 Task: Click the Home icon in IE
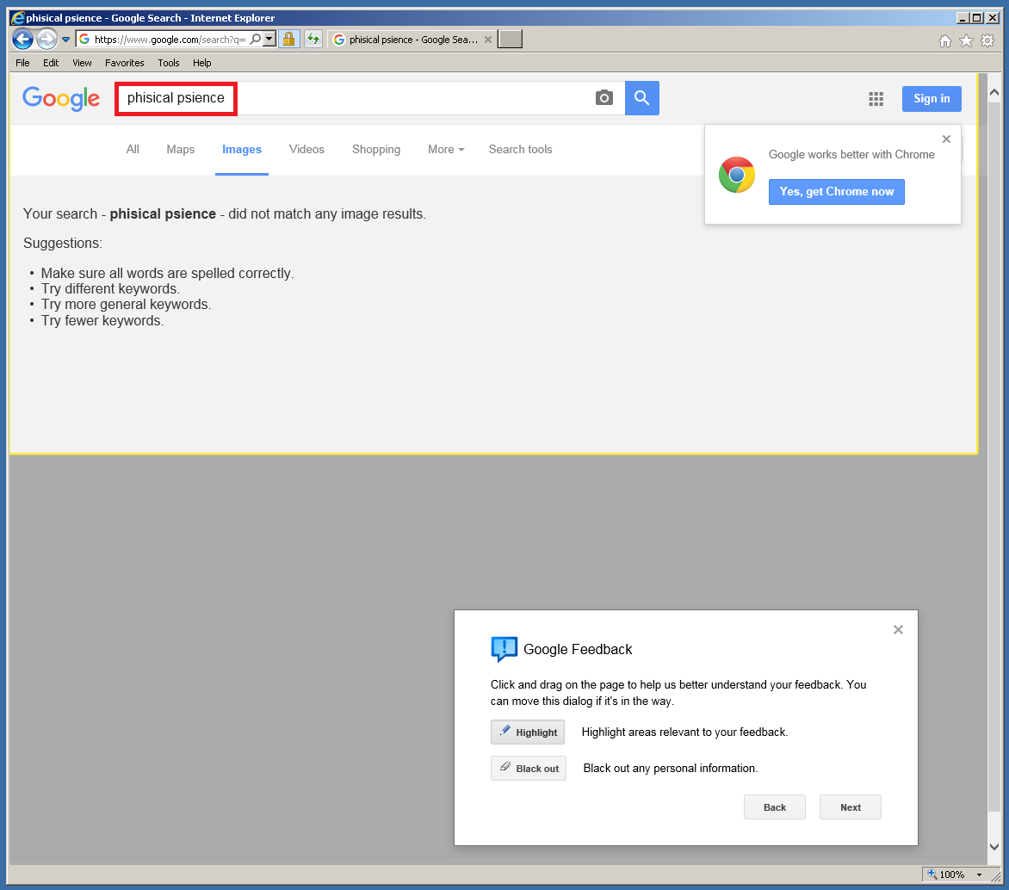944,41
